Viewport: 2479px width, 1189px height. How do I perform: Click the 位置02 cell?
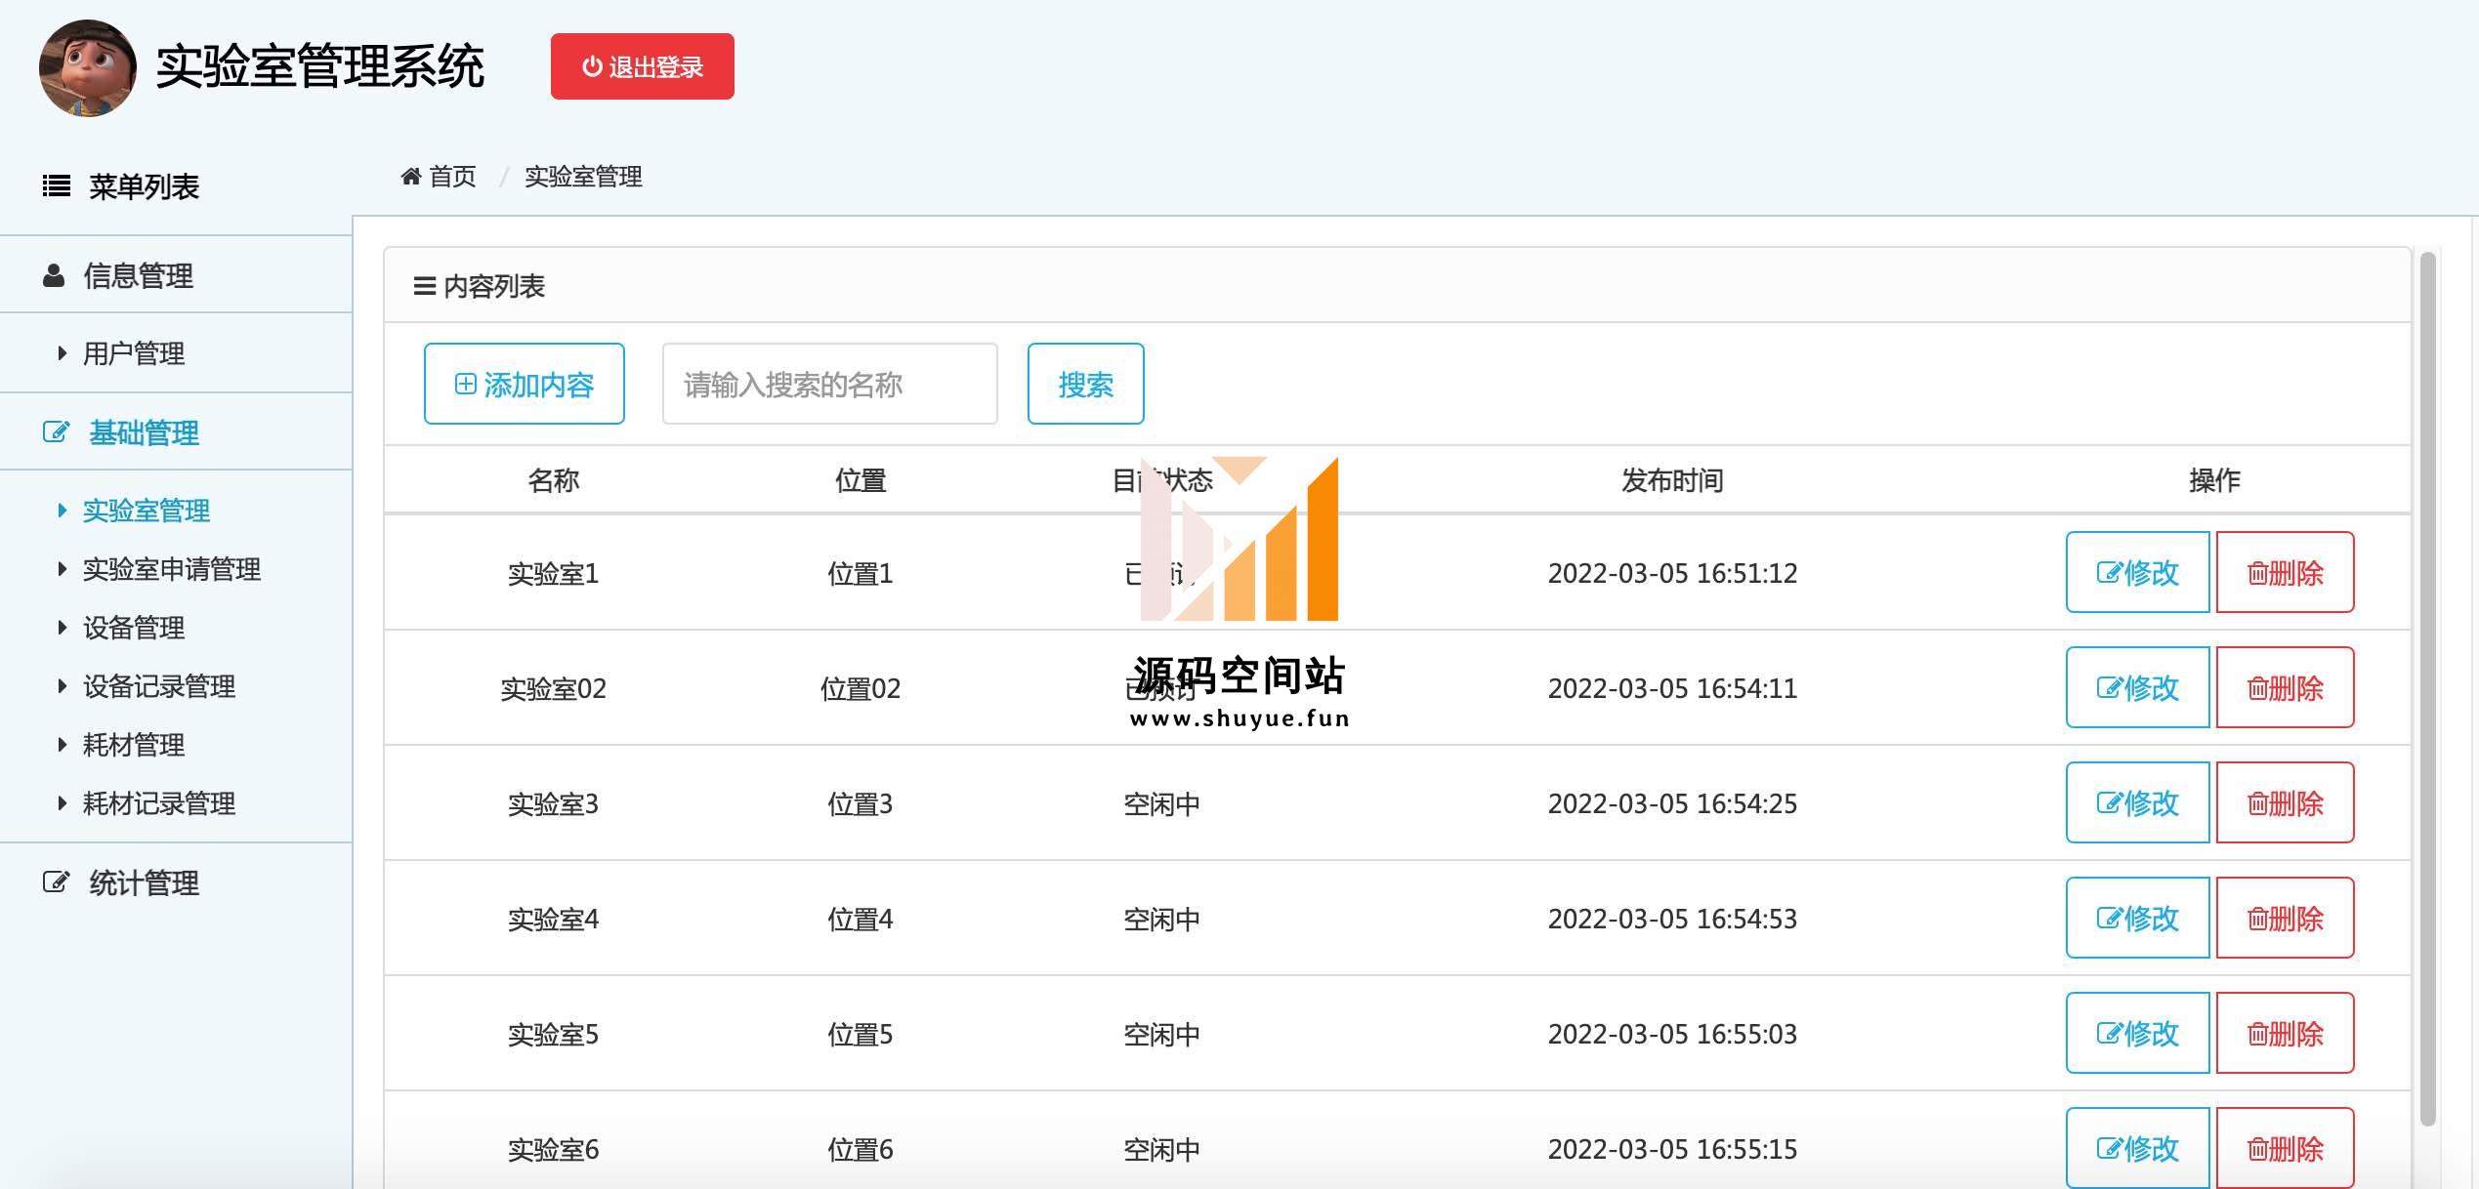861,688
